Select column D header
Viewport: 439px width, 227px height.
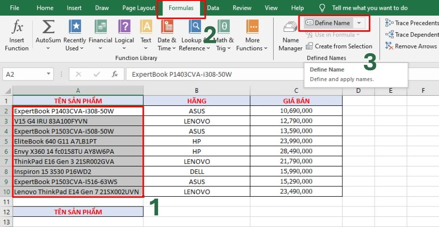click(359, 90)
